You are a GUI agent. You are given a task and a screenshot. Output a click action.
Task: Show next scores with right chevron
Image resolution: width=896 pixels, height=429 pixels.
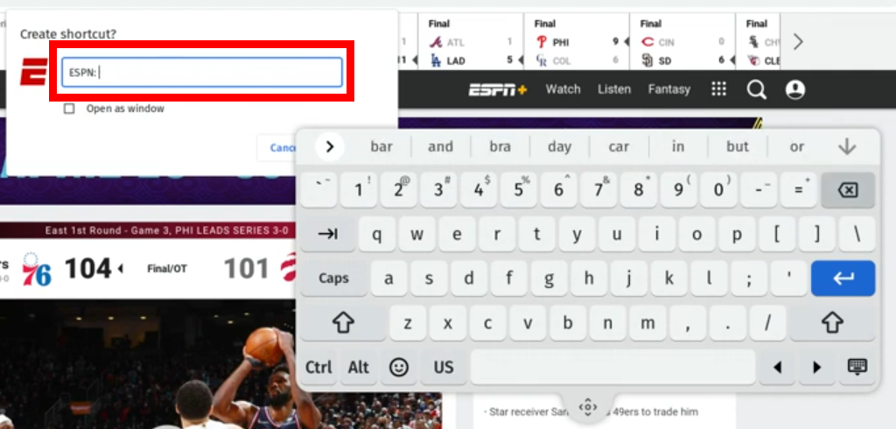pos(798,42)
